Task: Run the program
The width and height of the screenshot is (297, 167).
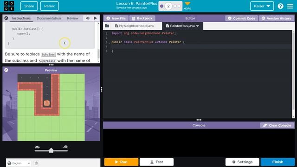Action: [x=121, y=162]
